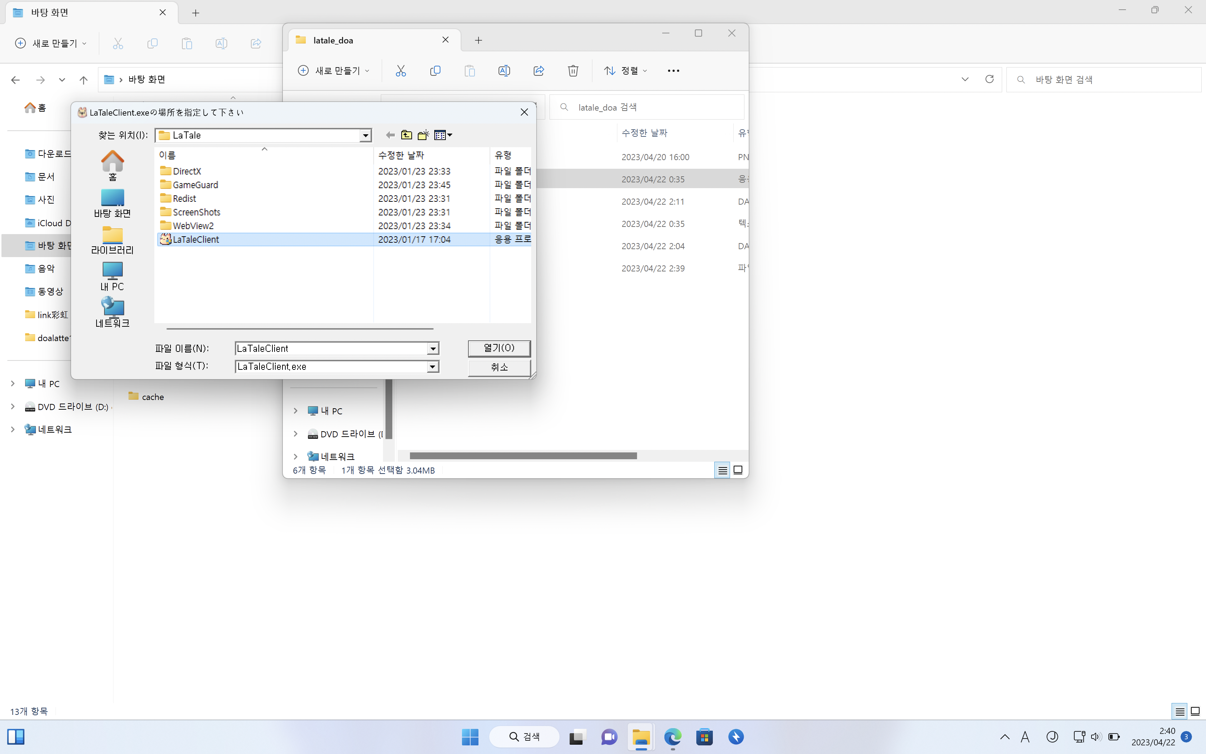Select 바탕 화면 in the dialog places bar
The image size is (1206, 754).
click(x=113, y=204)
